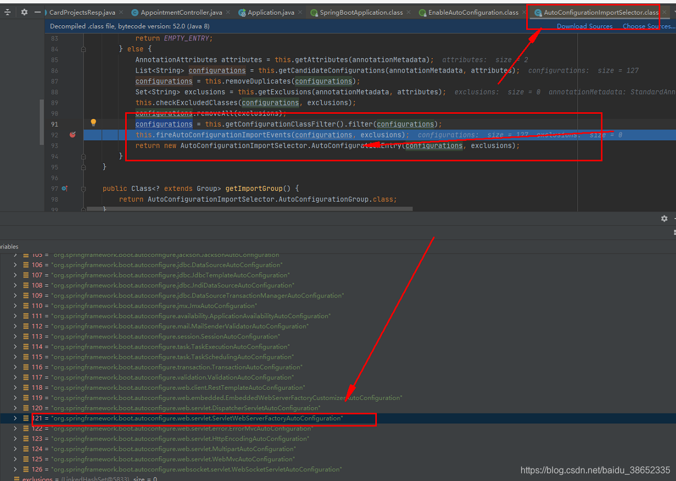Screen dimensions: 676x481
Task: Collapse the fold arrow near line 97
Action: tap(83, 188)
